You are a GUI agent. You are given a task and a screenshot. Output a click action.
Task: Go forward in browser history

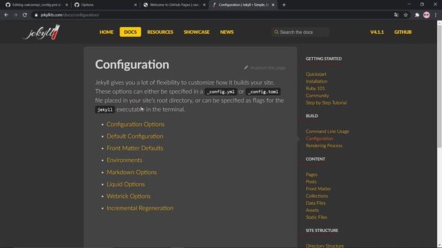coord(15,15)
